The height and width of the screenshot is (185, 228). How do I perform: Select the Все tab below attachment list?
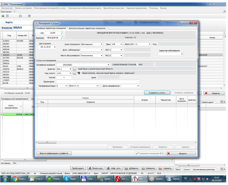[15, 163]
